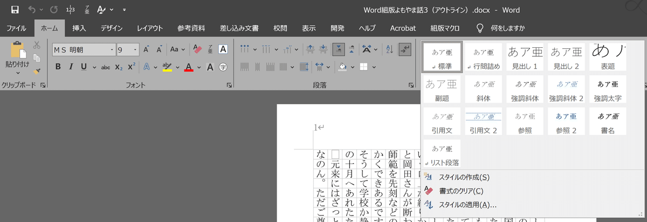Toggle underline formatting
Viewport: 647px width, 222px height.
(x=84, y=67)
